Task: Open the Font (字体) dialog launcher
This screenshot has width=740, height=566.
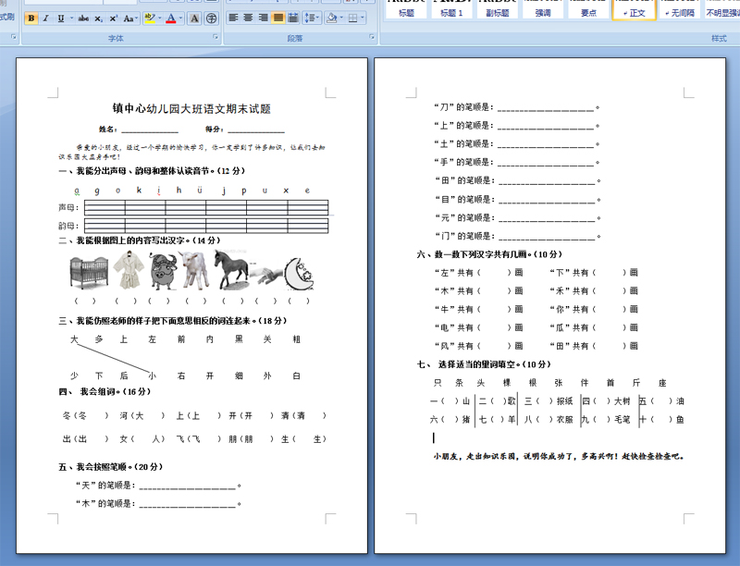Action: click(x=216, y=37)
